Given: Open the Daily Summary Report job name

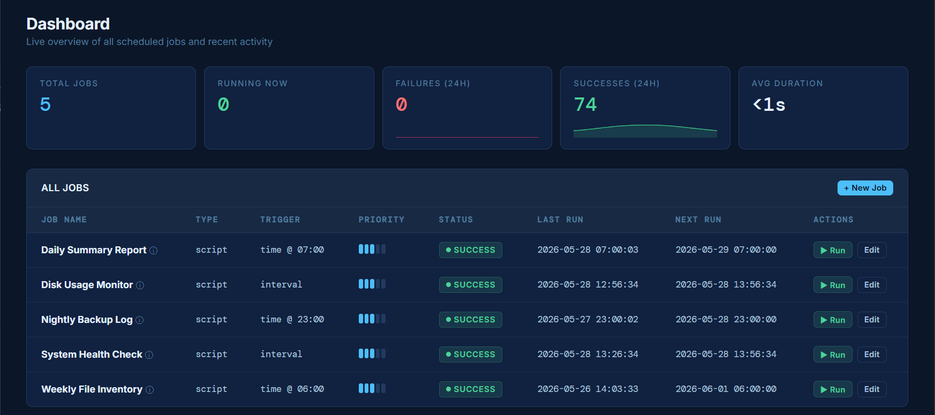Looking at the screenshot, I should pos(94,250).
